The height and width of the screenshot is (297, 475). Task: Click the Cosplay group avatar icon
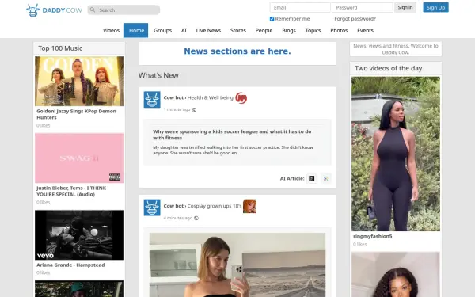249,206
